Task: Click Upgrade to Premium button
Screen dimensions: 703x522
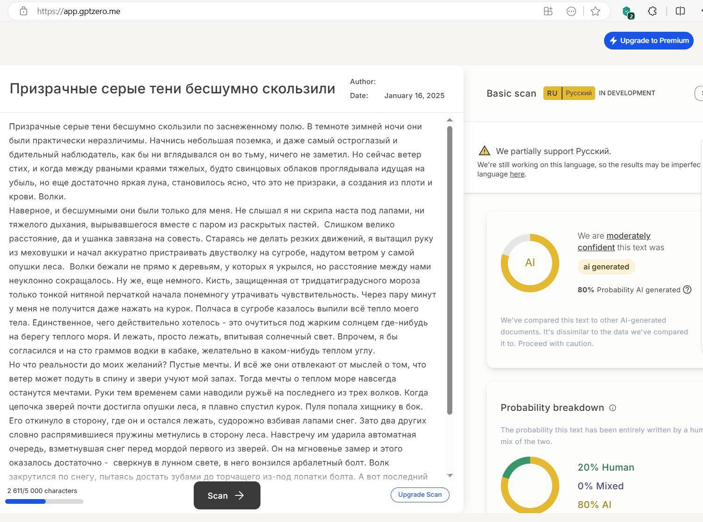Action: pos(648,41)
